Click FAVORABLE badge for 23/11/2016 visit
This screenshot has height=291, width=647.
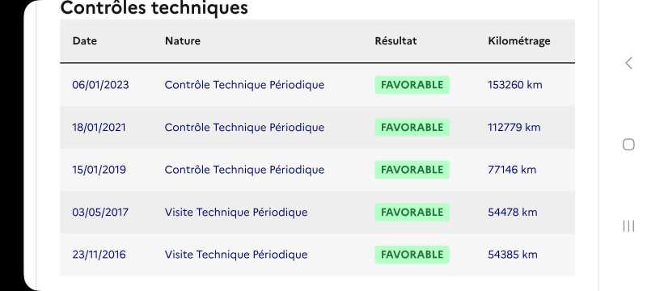pos(412,255)
